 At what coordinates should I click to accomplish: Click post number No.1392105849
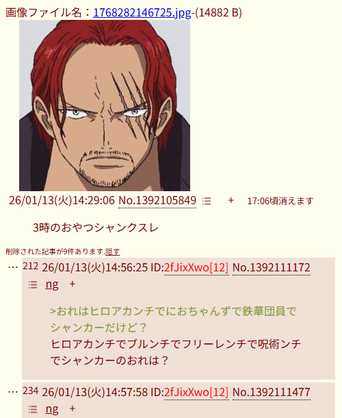157,201
